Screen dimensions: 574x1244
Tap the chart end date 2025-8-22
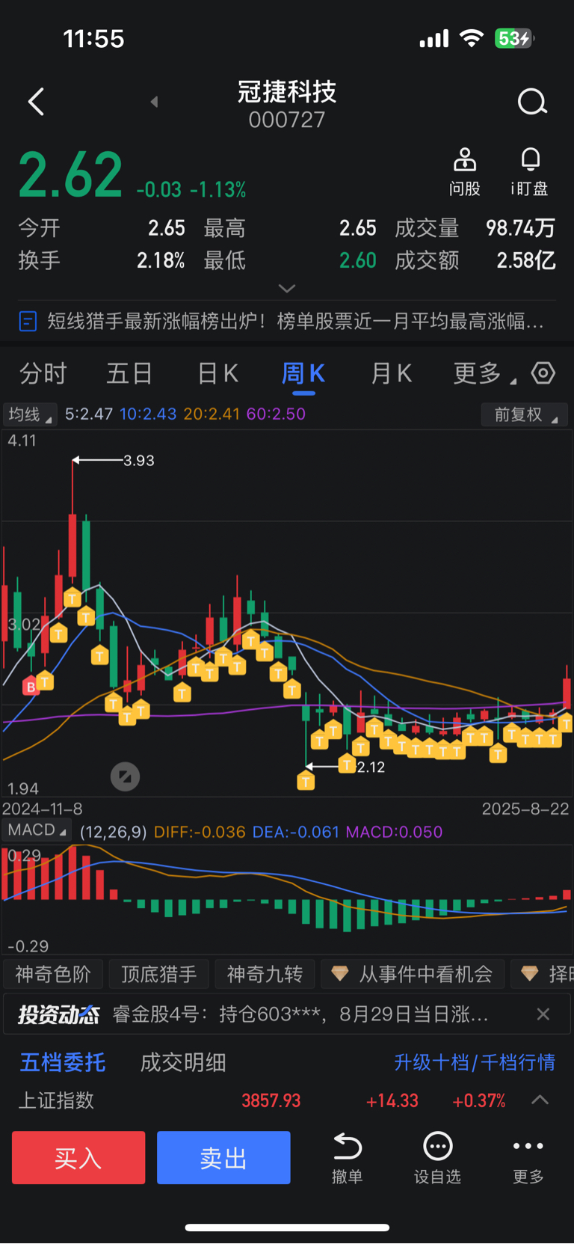click(x=525, y=809)
